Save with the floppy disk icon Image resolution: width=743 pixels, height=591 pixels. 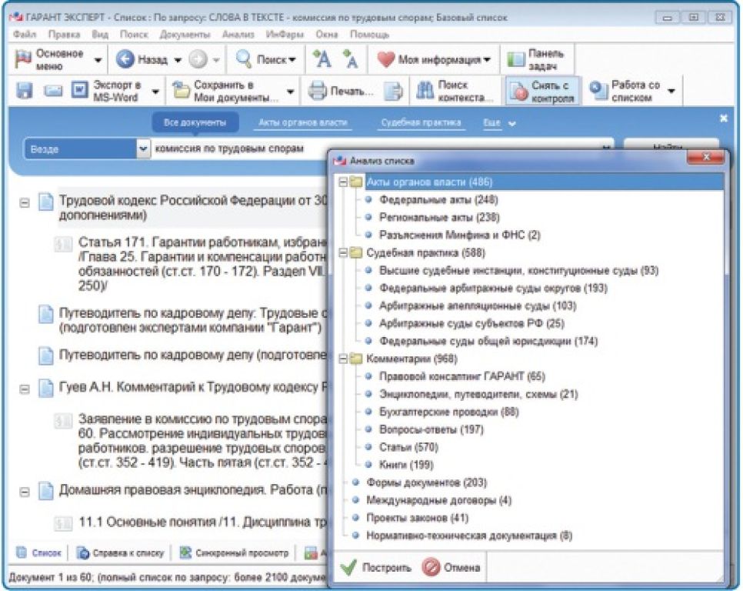pyautogui.click(x=24, y=90)
